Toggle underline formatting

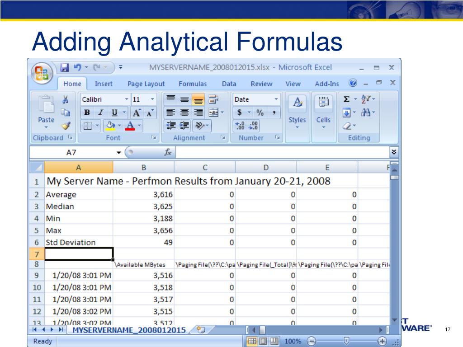click(114, 113)
